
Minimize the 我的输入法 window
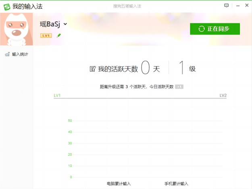pos(238,6)
